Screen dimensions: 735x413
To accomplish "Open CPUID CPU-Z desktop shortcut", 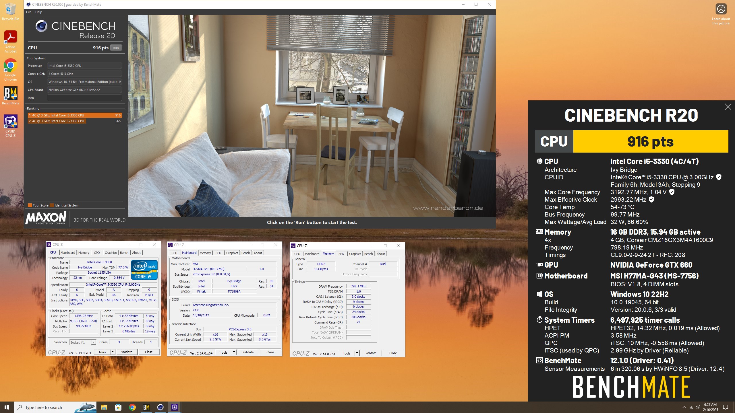I will coord(10,126).
